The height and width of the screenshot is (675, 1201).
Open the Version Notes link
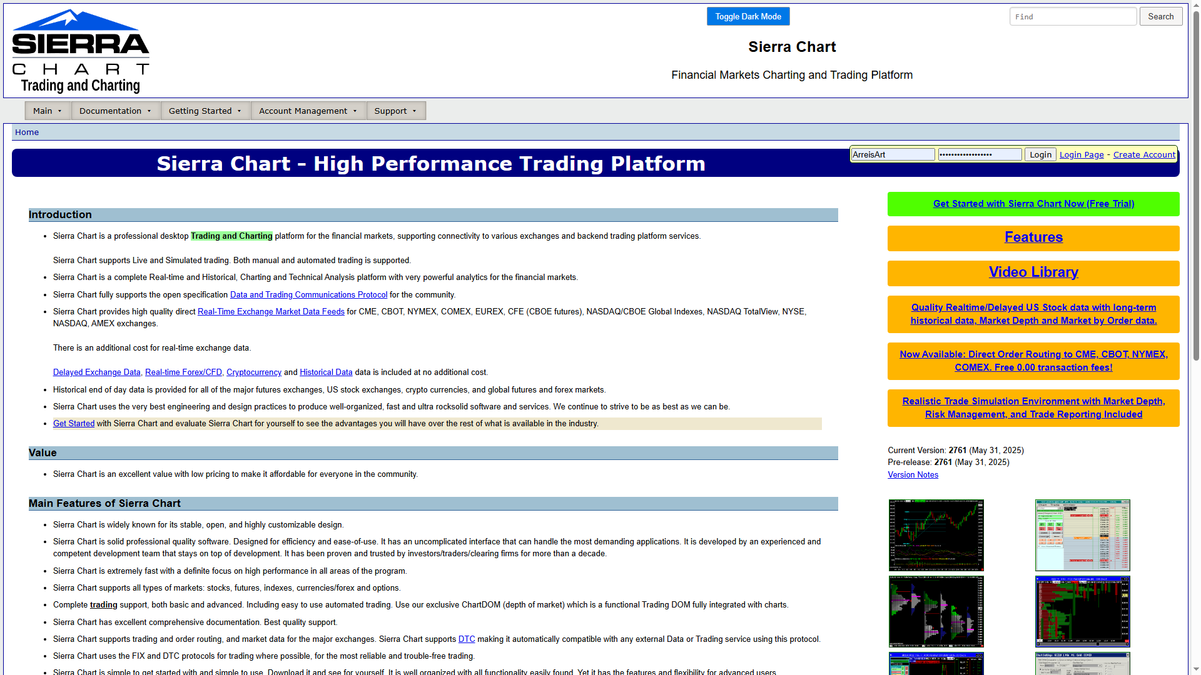[x=913, y=475]
